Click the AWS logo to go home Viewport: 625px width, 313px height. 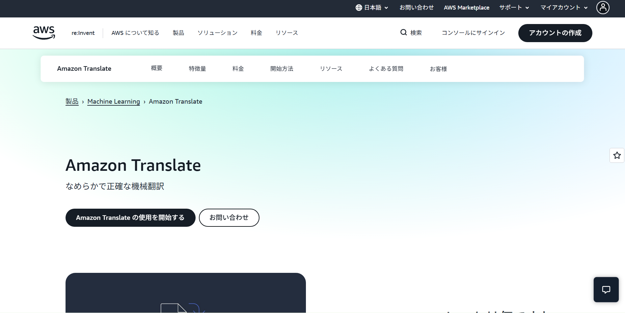point(44,33)
